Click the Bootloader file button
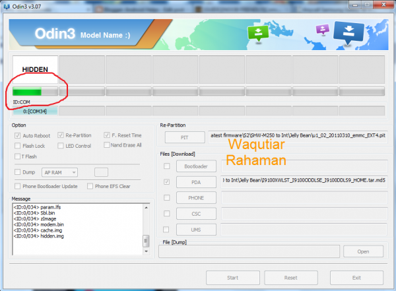The height and width of the screenshot is (291, 396). tap(196, 166)
